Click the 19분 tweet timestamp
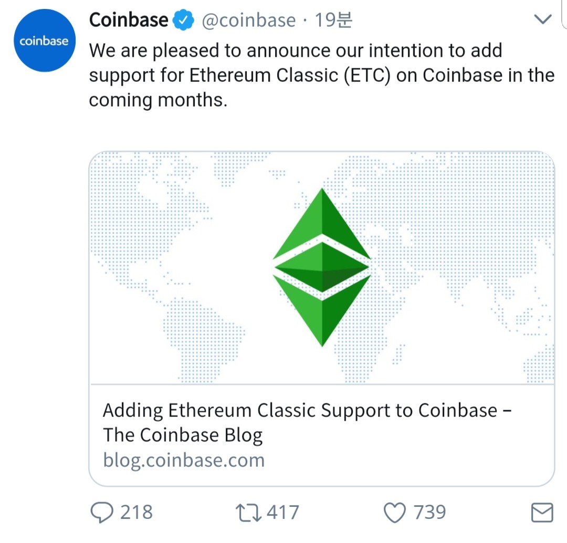Image resolution: width=567 pixels, height=543 pixels. (333, 20)
